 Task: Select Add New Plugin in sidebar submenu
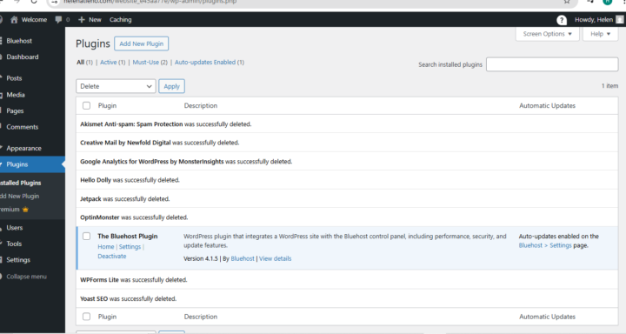tap(19, 197)
